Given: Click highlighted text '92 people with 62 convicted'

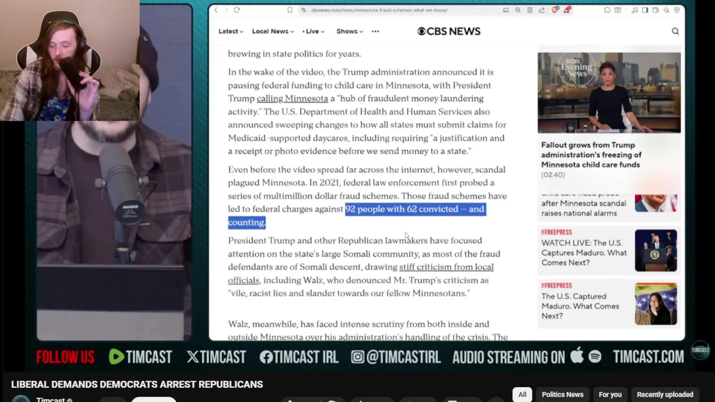Looking at the screenshot, I should (402, 209).
